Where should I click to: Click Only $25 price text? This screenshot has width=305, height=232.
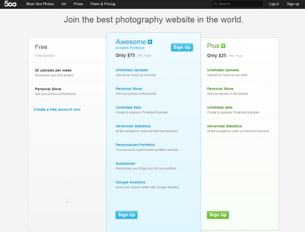(x=216, y=56)
